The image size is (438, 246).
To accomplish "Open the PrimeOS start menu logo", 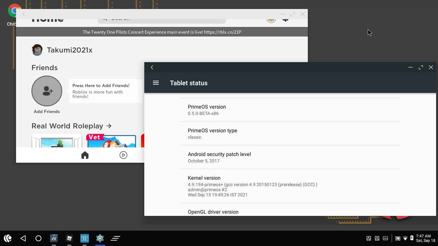I will [8, 238].
